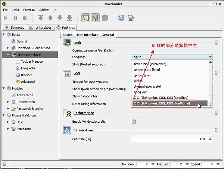Open Browser settings in sidebar
Image resolution: width=224 pixels, height=169 pixels.
pos(27,75)
